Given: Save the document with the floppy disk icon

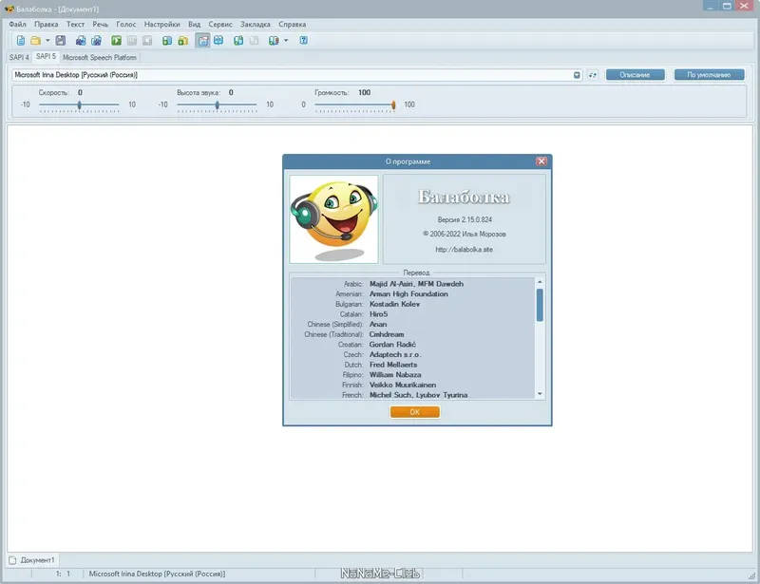Looking at the screenshot, I should tap(60, 41).
